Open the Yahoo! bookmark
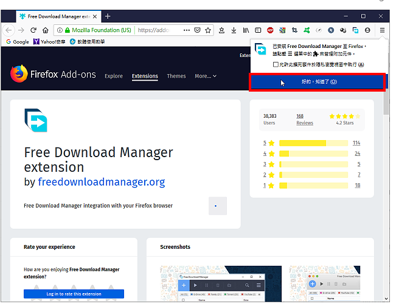 [x=49, y=41]
